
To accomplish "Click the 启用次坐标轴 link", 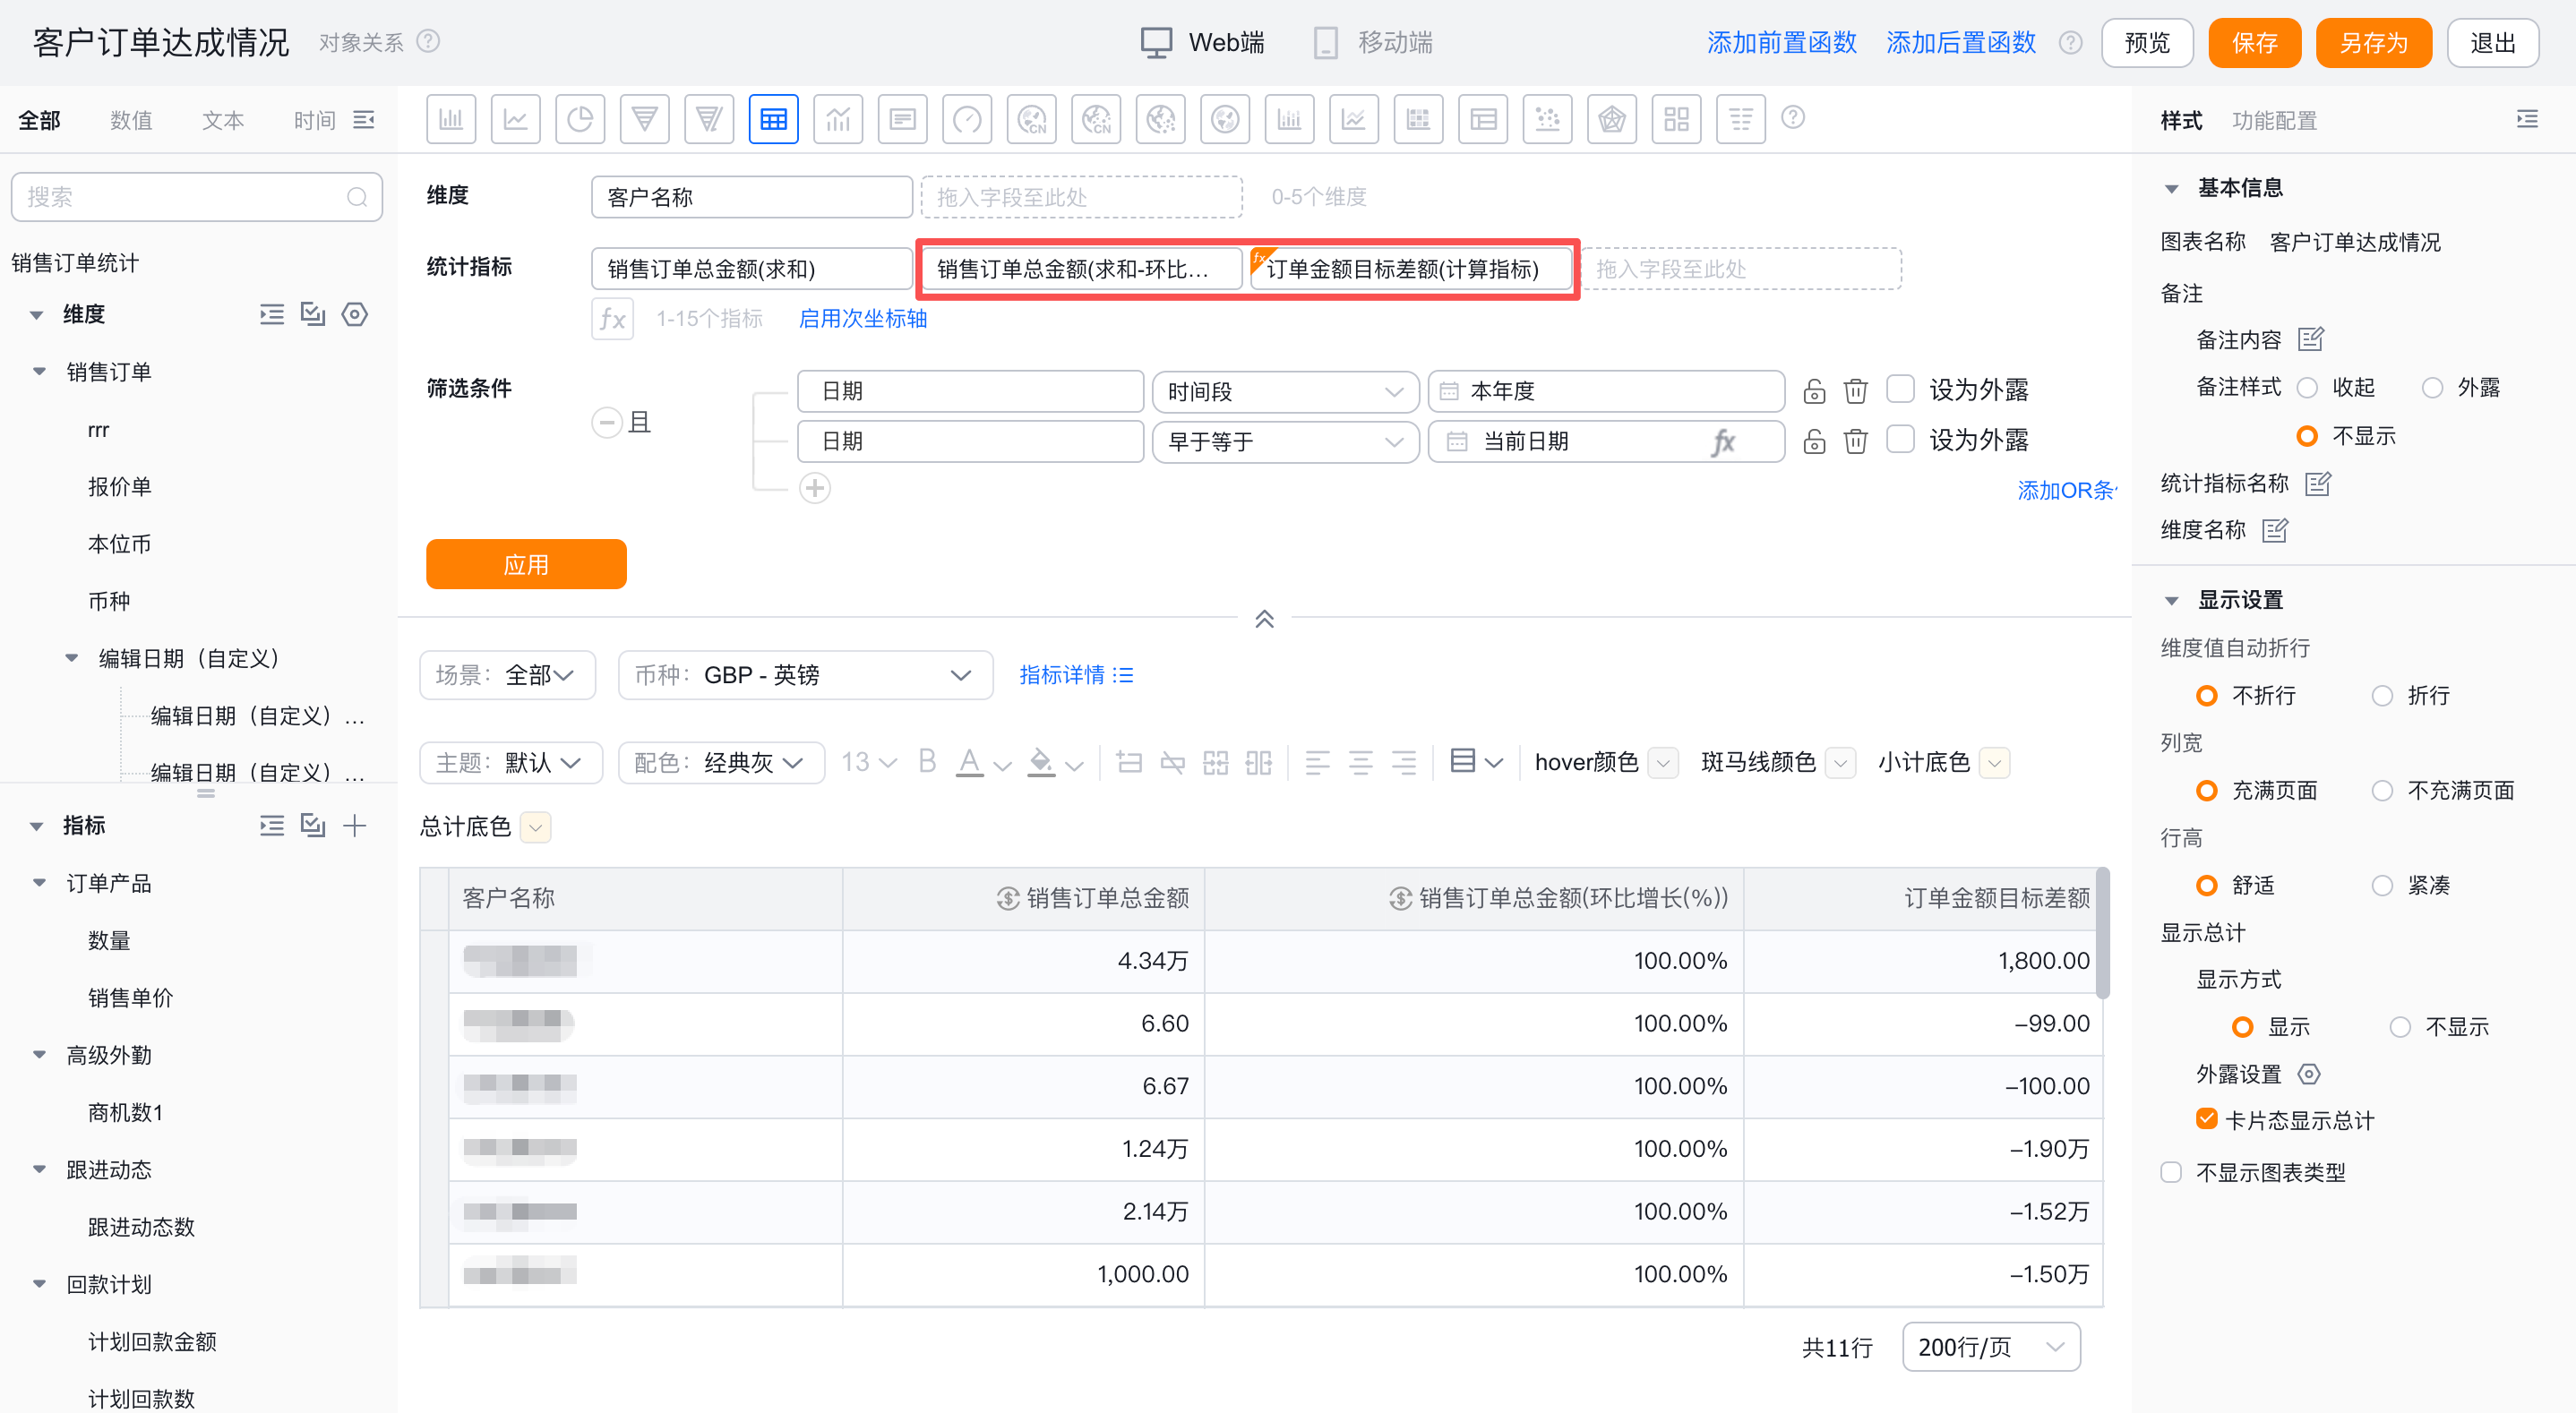I will pyautogui.click(x=862, y=319).
